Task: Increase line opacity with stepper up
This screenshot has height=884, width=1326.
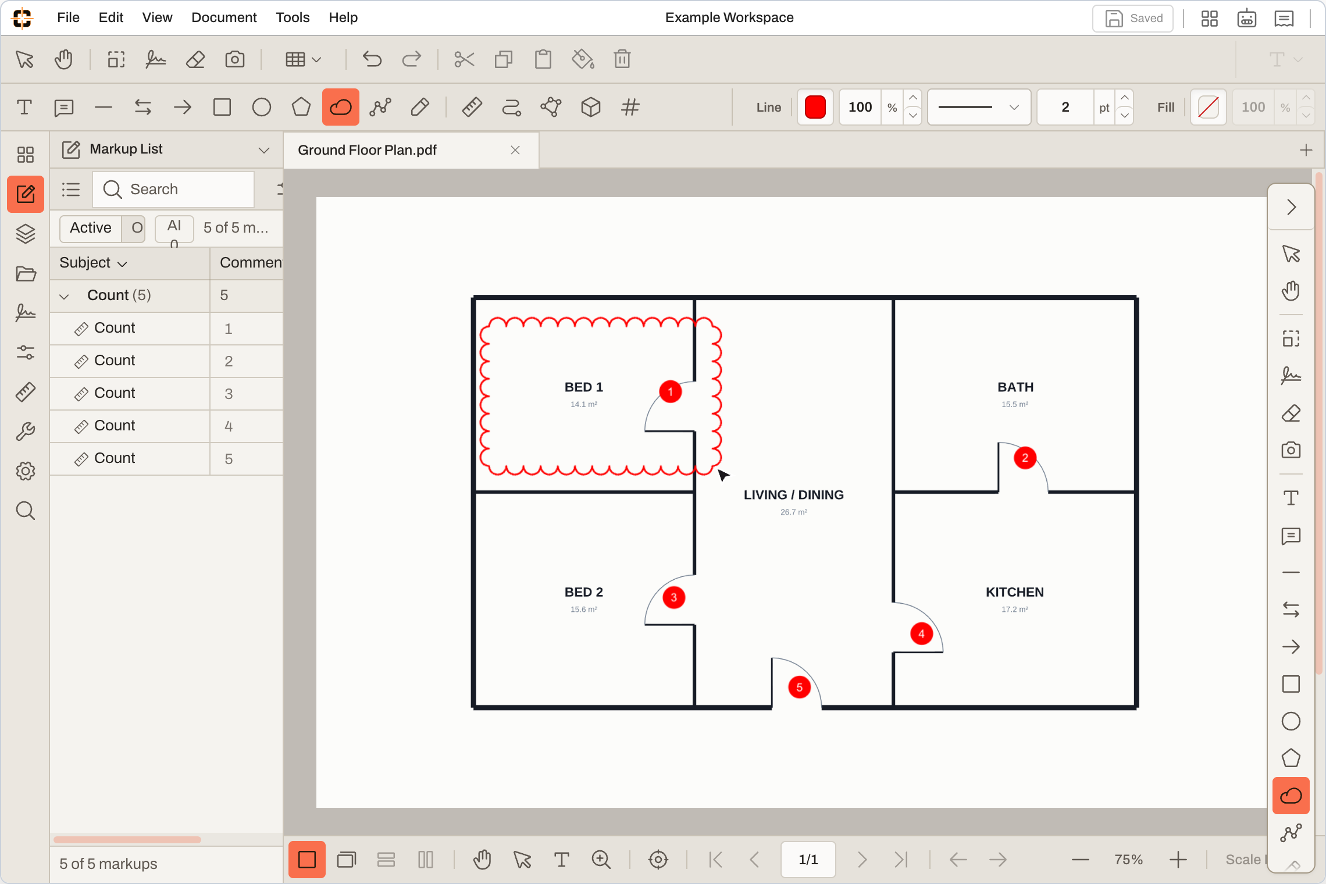Action: coord(912,98)
